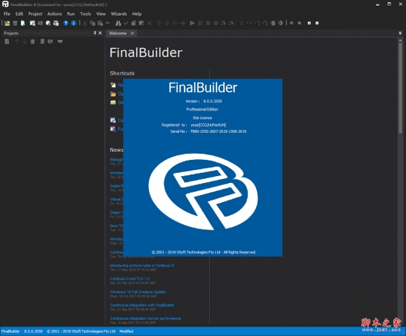Click the FinalBuilder app icon in title bar
Viewport: 406px width, 336px height.
coord(5,5)
